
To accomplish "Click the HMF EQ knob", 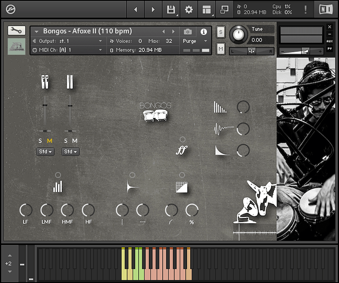I will [x=67, y=210].
